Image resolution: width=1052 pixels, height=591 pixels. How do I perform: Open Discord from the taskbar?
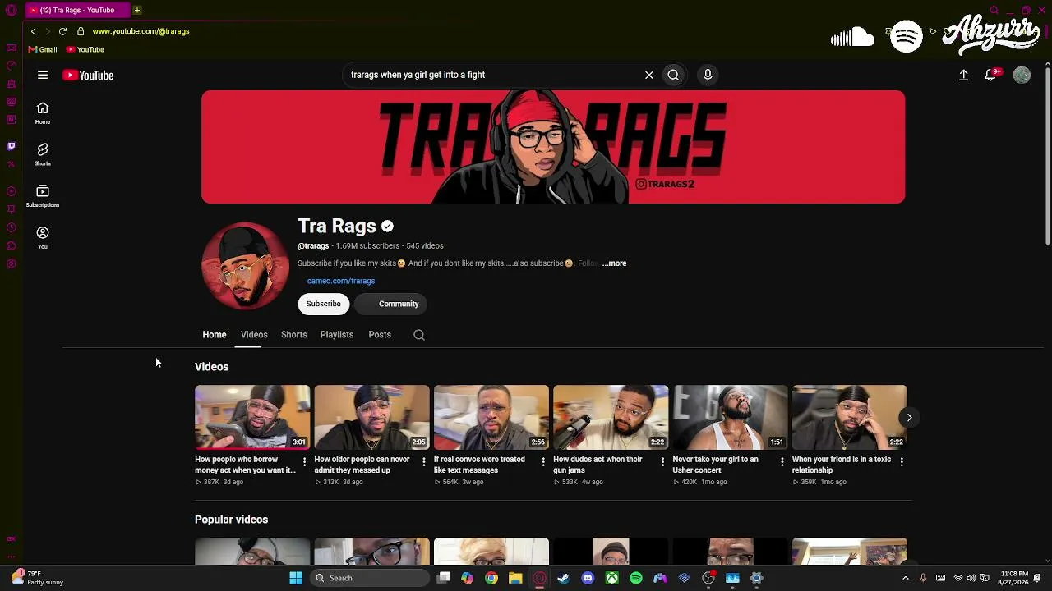[x=588, y=578]
